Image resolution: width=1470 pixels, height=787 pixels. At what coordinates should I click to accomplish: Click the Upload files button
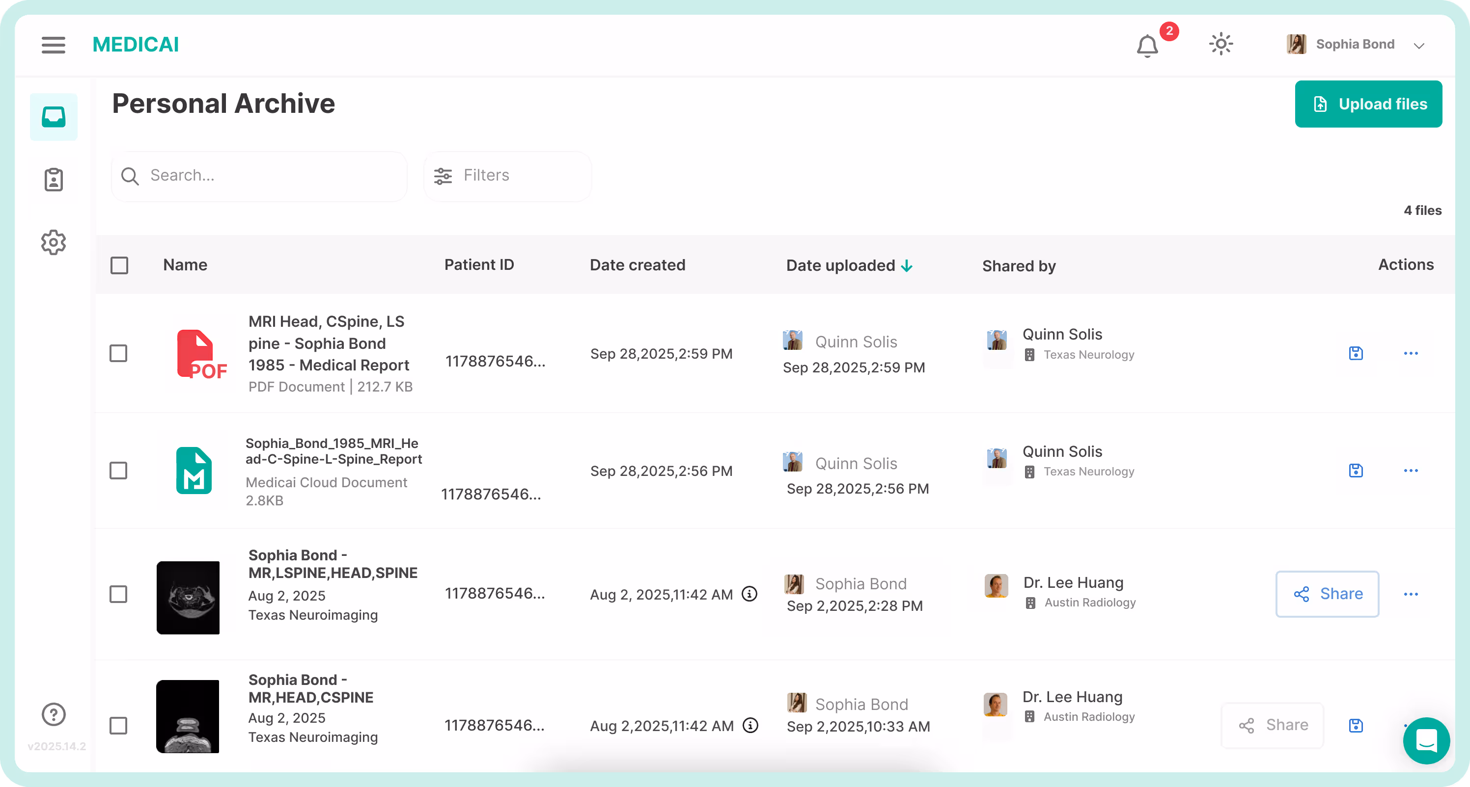1368,105
